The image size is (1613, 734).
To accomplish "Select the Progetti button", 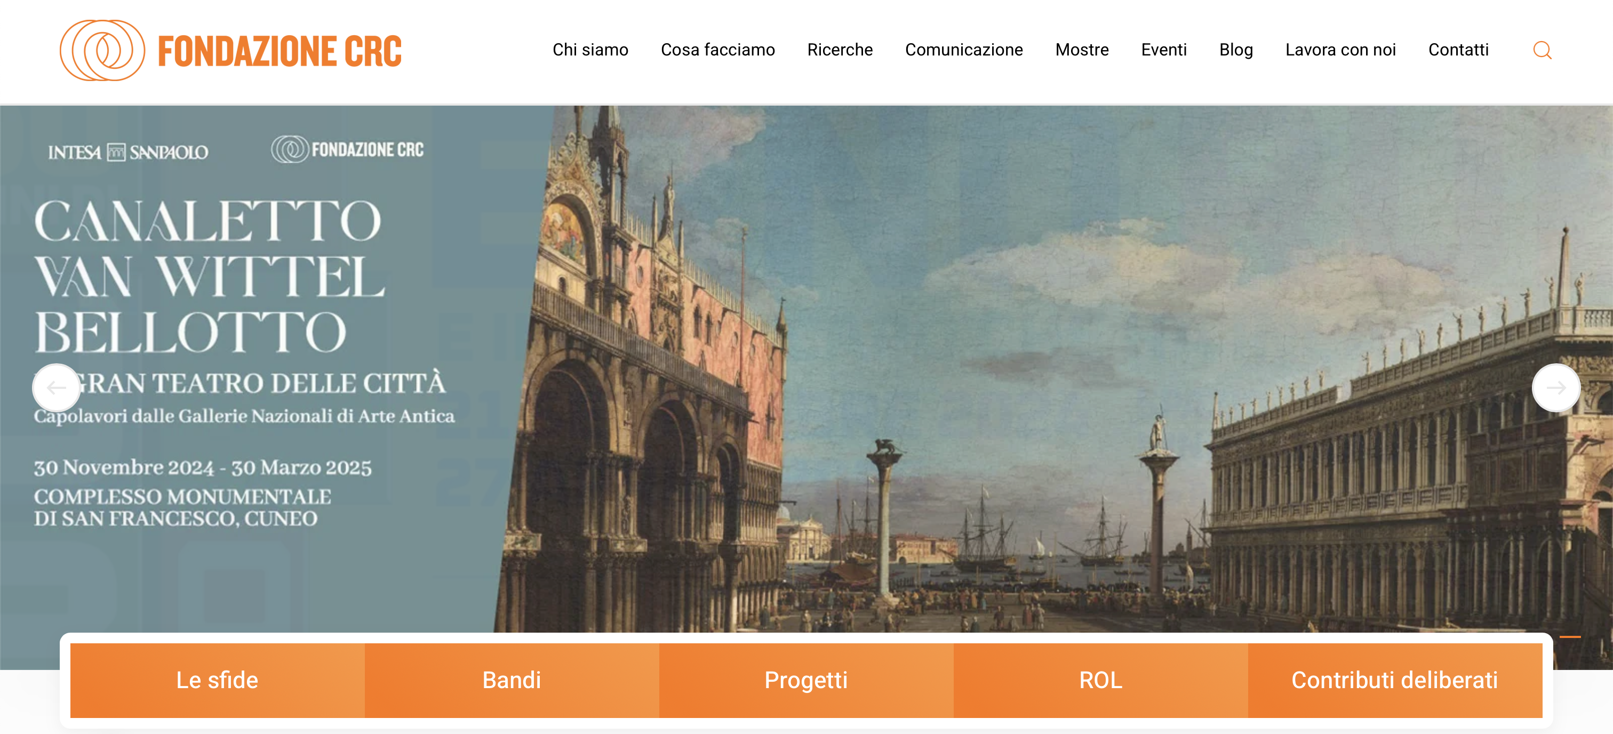I will (x=806, y=680).
